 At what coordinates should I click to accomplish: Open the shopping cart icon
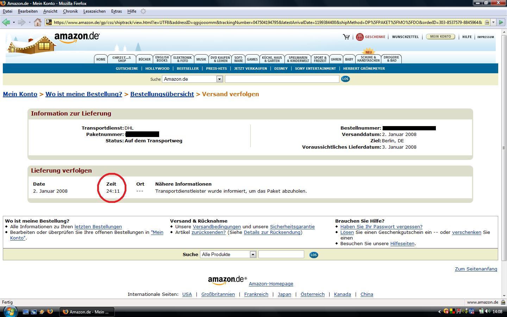click(346, 37)
